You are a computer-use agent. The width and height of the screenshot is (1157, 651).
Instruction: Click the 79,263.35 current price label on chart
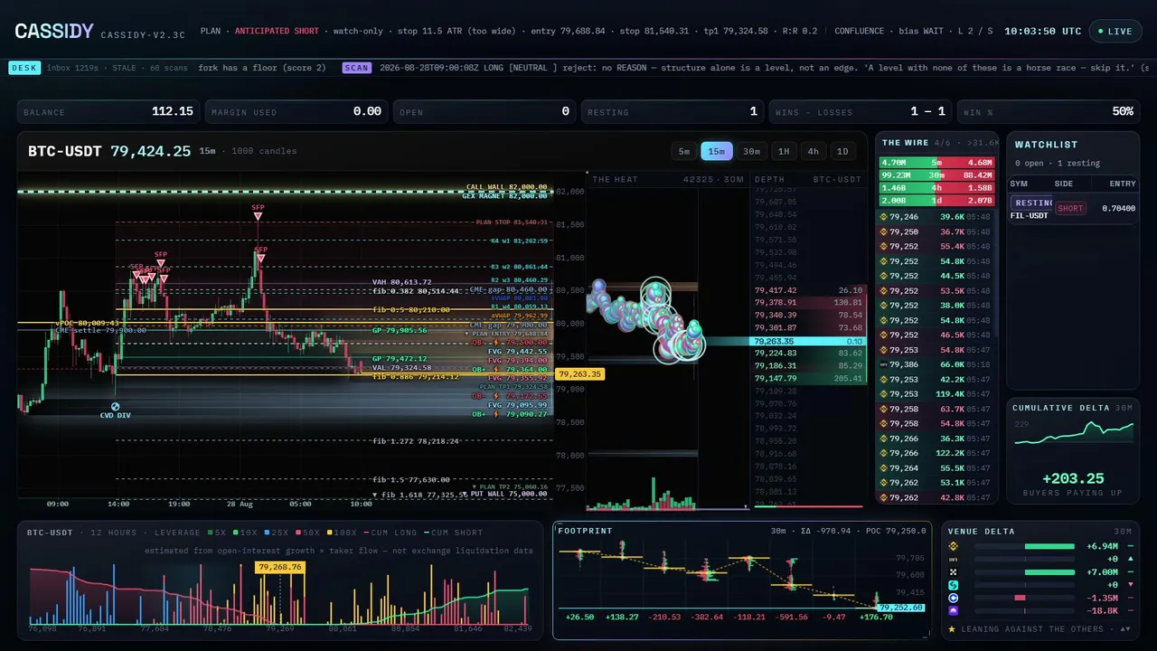click(579, 373)
